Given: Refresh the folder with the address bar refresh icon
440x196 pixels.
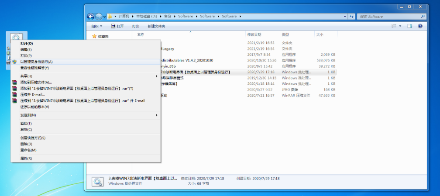Looking at the screenshot, I should [x=351, y=17].
